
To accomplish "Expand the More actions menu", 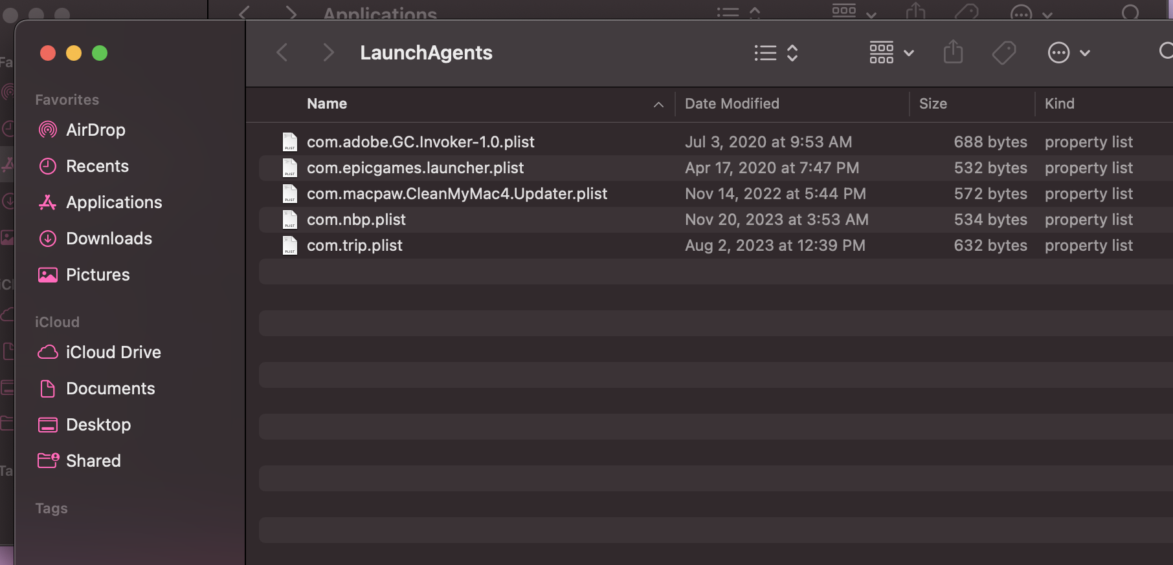I will 1068,52.
